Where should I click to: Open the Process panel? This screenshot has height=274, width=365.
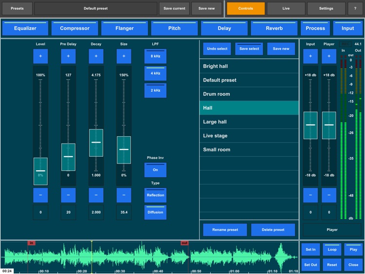[315, 28]
